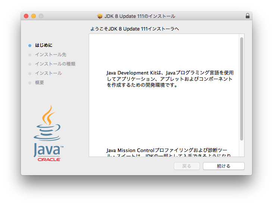Select the インストール step in sidebar
The height and width of the screenshot is (205, 273).
point(48,73)
